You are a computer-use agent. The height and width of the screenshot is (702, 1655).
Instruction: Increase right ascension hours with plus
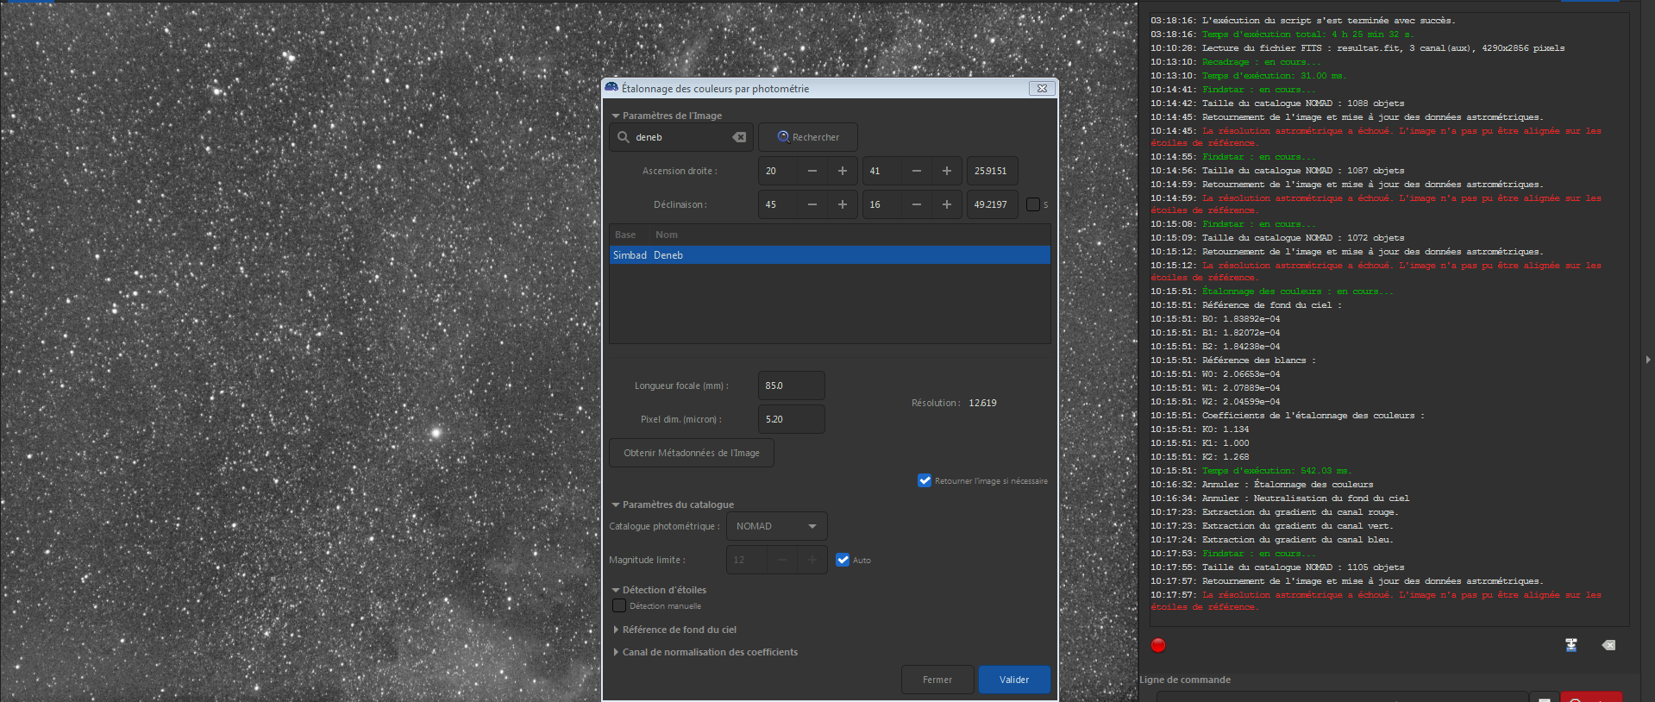point(843,171)
